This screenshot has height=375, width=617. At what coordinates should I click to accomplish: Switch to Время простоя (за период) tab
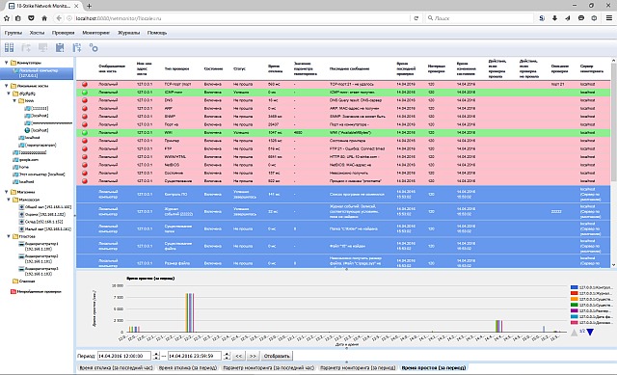point(433,368)
